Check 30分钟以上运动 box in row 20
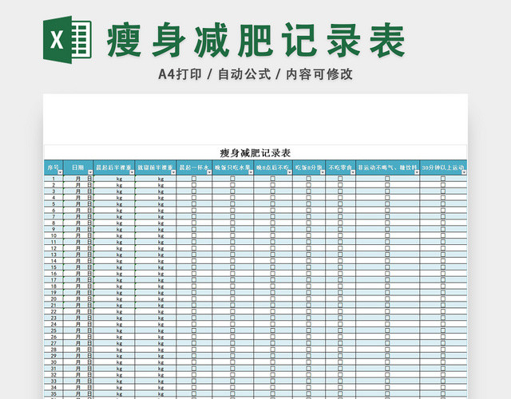The height and width of the screenshot is (399, 511). tap(443, 298)
